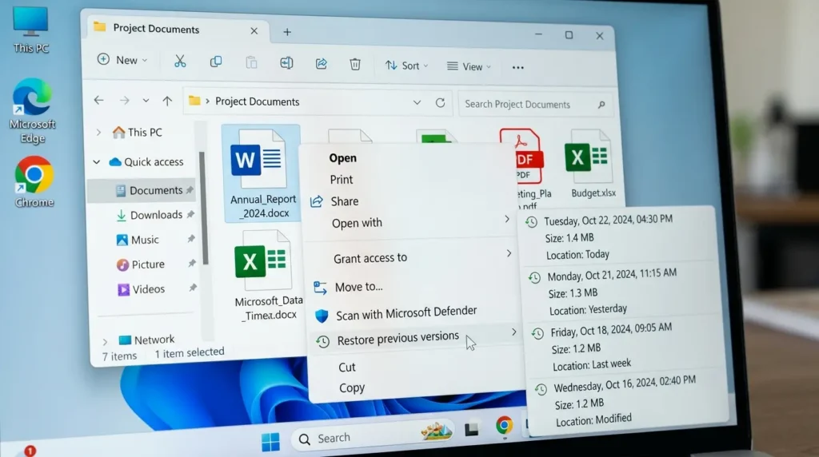Open Documents in Quick access
Screen dimensions: 819x457
(x=142, y=191)
